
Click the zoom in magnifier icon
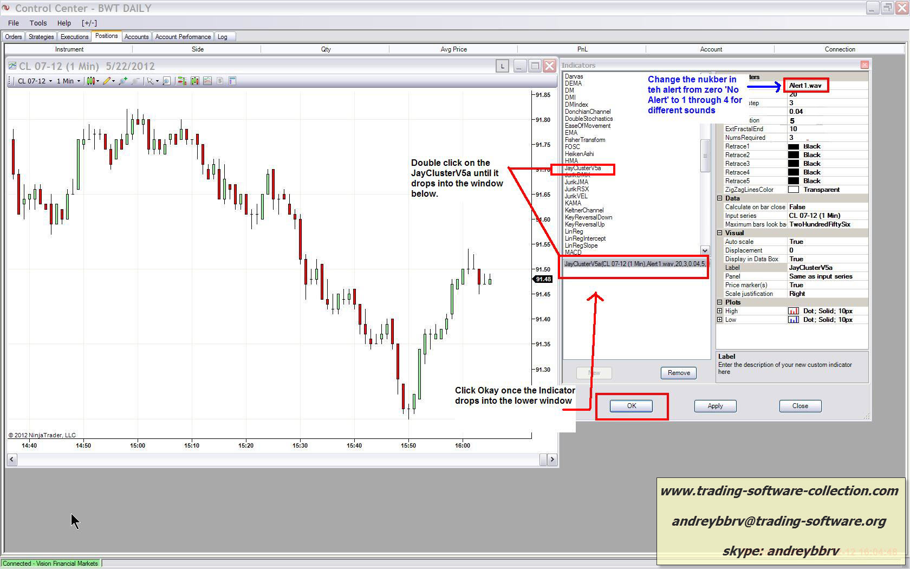point(123,81)
